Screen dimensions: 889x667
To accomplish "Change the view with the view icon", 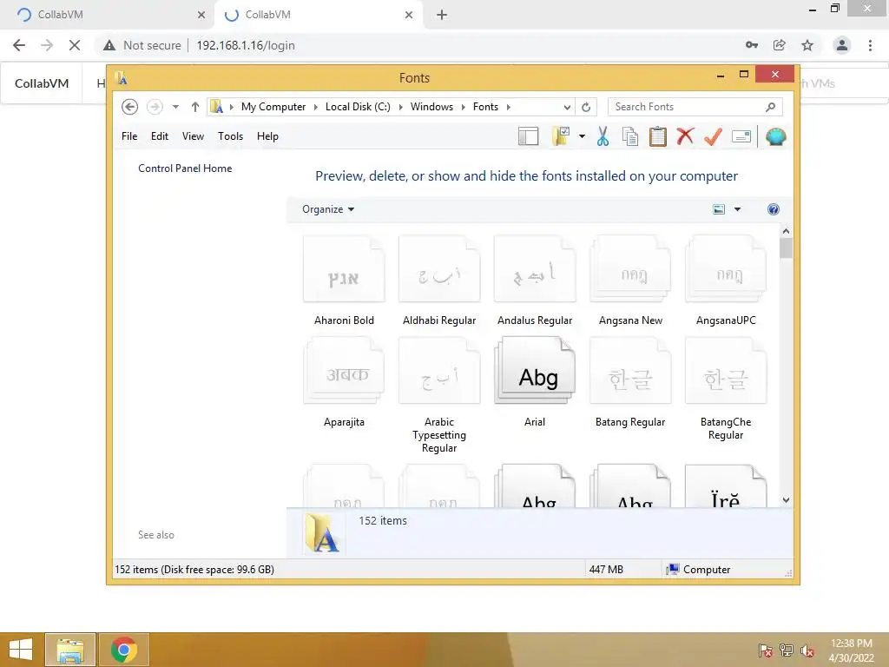I will click(x=719, y=209).
